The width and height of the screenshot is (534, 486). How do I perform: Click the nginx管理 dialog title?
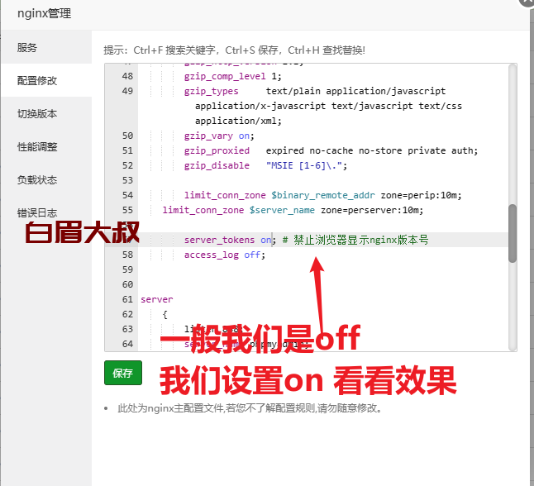[x=45, y=13]
